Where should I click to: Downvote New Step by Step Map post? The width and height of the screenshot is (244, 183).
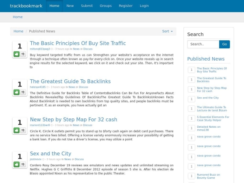click(x=23, y=130)
